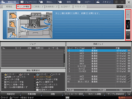Select the 中とじ針補給 tab

(x=23, y=7)
